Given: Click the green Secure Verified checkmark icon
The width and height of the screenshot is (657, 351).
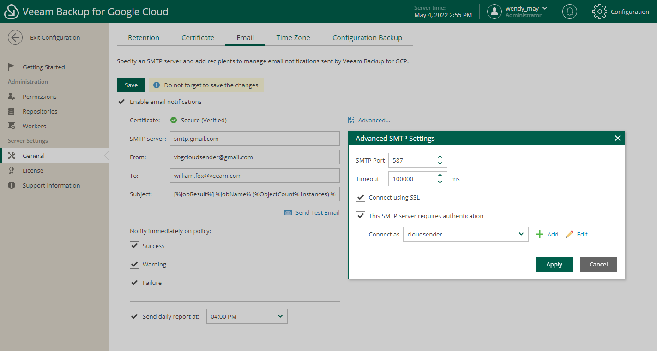Looking at the screenshot, I should pos(174,120).
